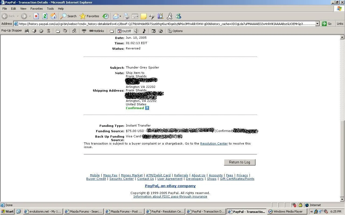Open the History icon in the toolbar
345x215 pixels.
pos(106,16)
